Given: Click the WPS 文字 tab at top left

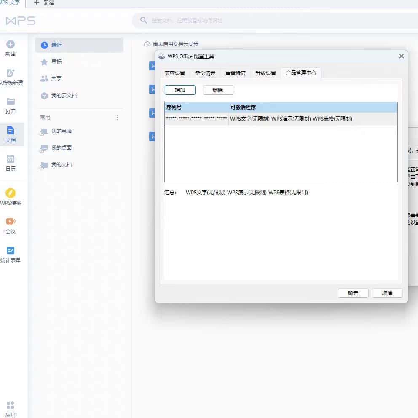Looking at the screenshot, I should click(x=10, y=3).
